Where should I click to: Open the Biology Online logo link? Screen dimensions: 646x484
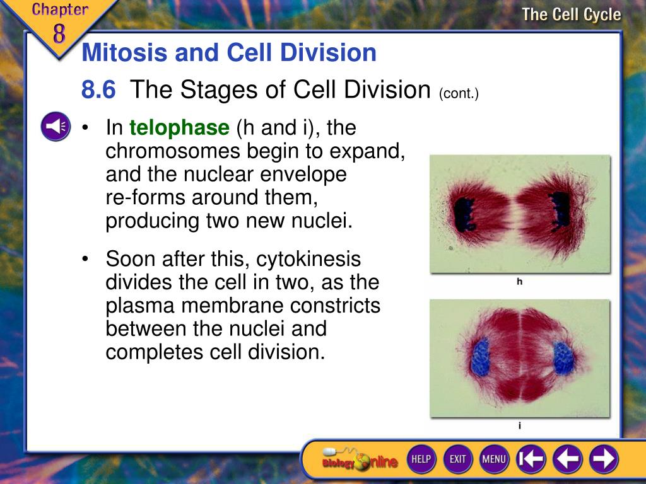tap(360, 459)
